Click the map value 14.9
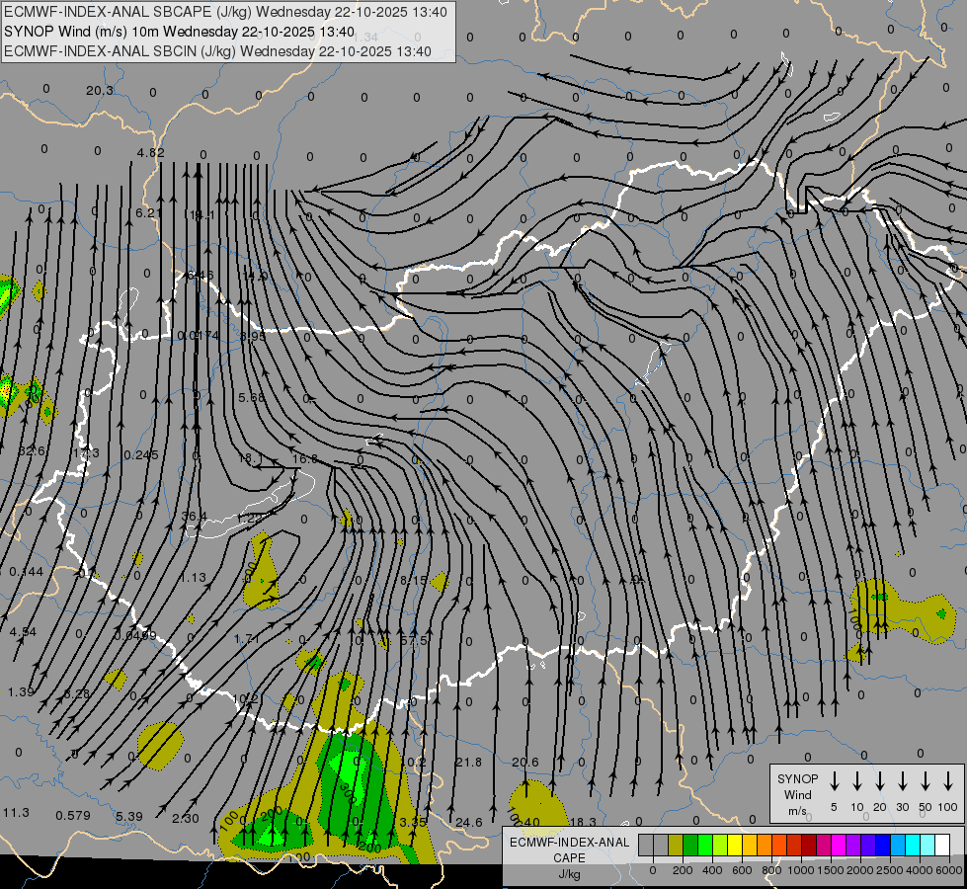Screen dimensions: 967x889 tap(255, 276)
